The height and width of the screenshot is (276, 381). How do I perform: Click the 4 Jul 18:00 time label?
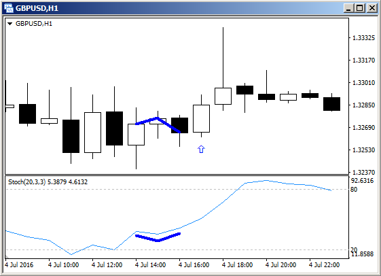point(238,265)
